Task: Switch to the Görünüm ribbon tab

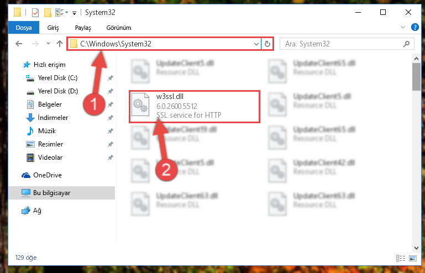Action: 119,28
